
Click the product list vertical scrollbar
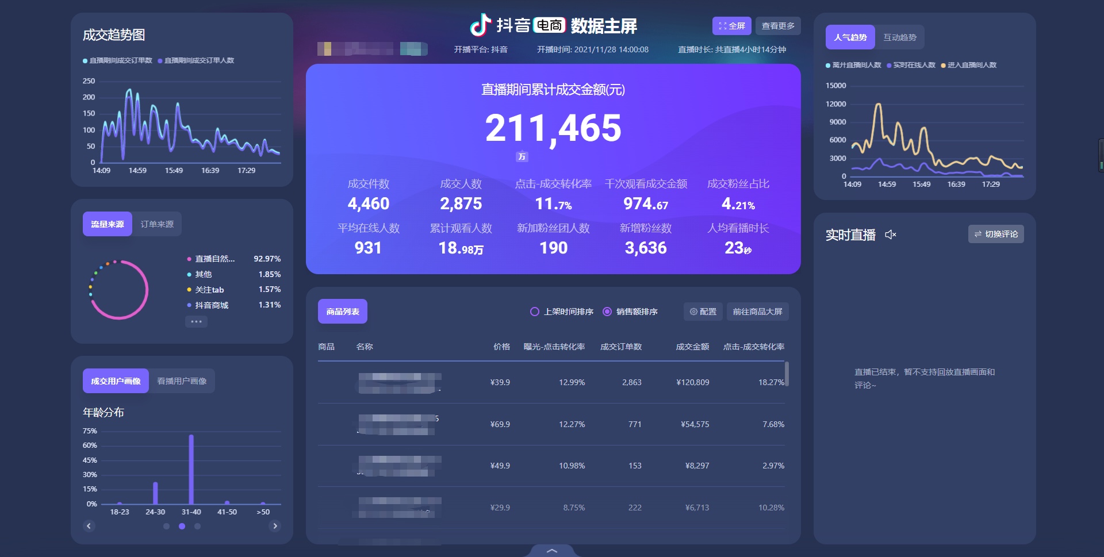tap(786, 374)
